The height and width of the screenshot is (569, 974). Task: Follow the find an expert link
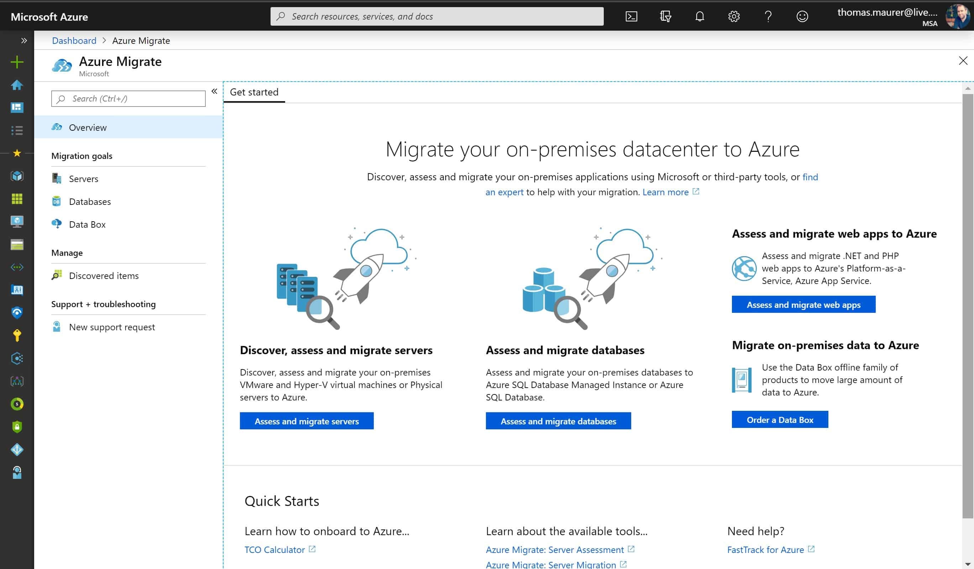click(504, 192)
